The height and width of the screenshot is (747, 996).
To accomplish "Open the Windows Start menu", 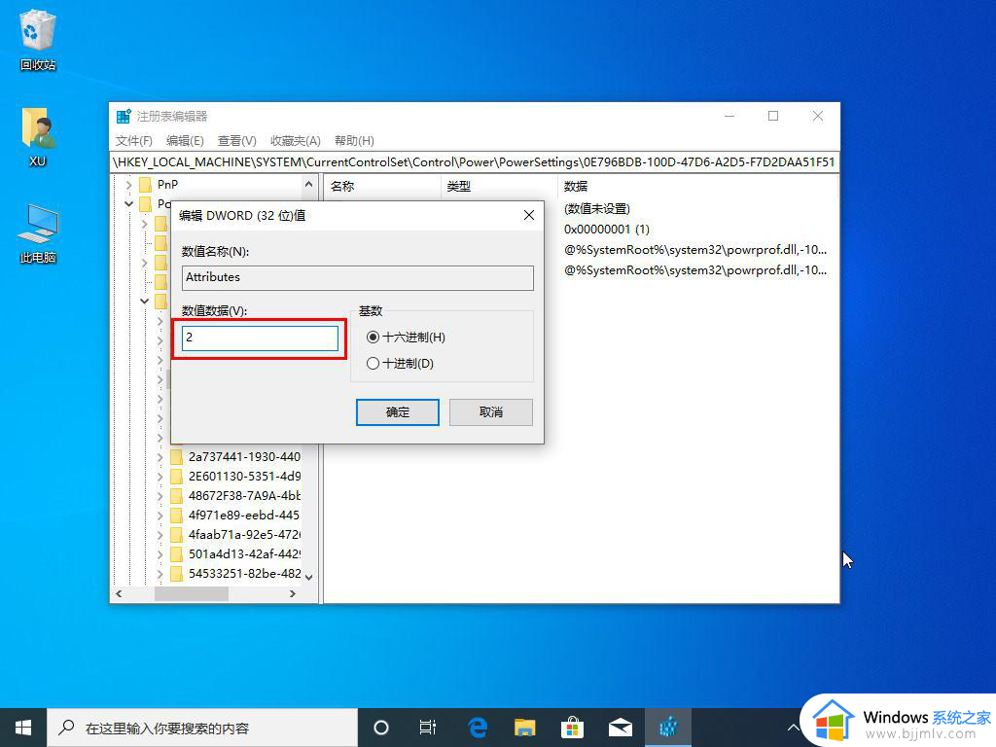I will pyautogui.click(x=23, y=728).
